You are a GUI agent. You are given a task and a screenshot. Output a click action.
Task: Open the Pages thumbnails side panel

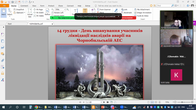coord(3,41)
